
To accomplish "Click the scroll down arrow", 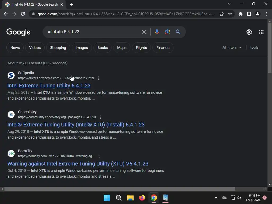I will coord(270,184).
